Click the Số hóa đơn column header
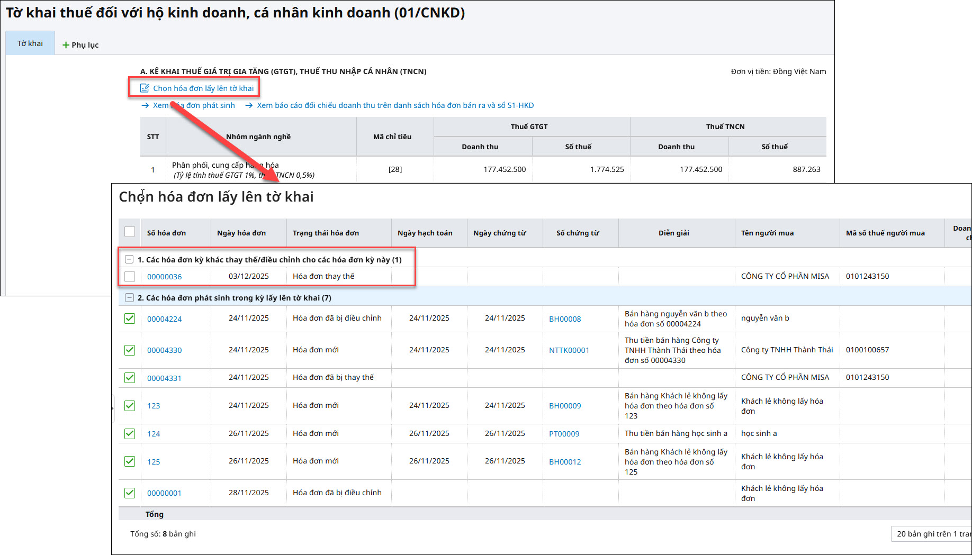The height and width of the screenshot is (555, 972). click(166, 233)
